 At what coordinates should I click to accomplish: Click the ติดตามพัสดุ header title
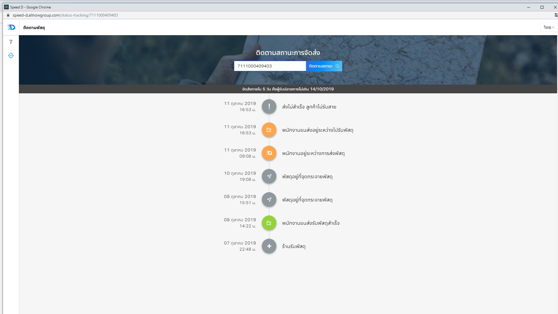tap(34, 28)
